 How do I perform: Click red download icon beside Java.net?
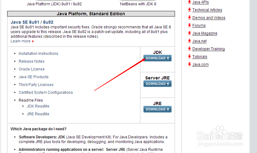pos(189,41)
